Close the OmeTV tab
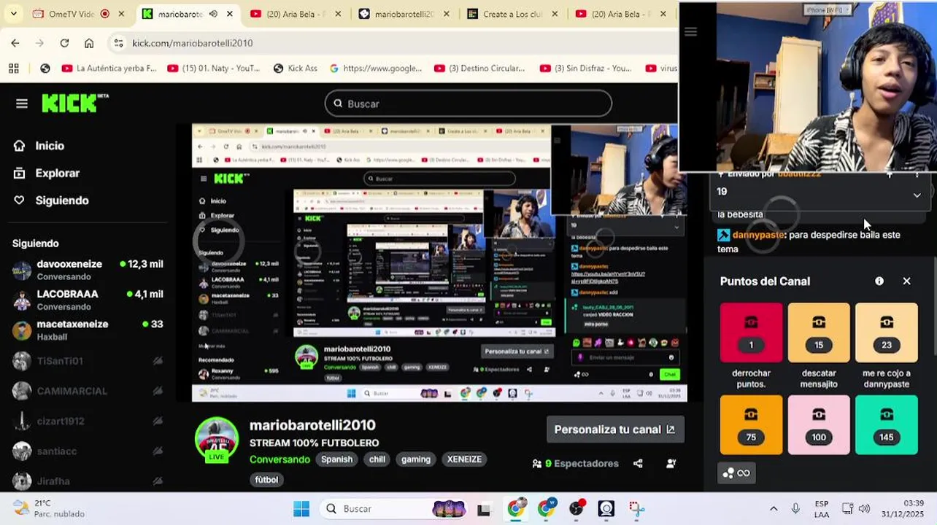This screenshot has width=937, height=525. pyautogui.click(x=122, y=14)
